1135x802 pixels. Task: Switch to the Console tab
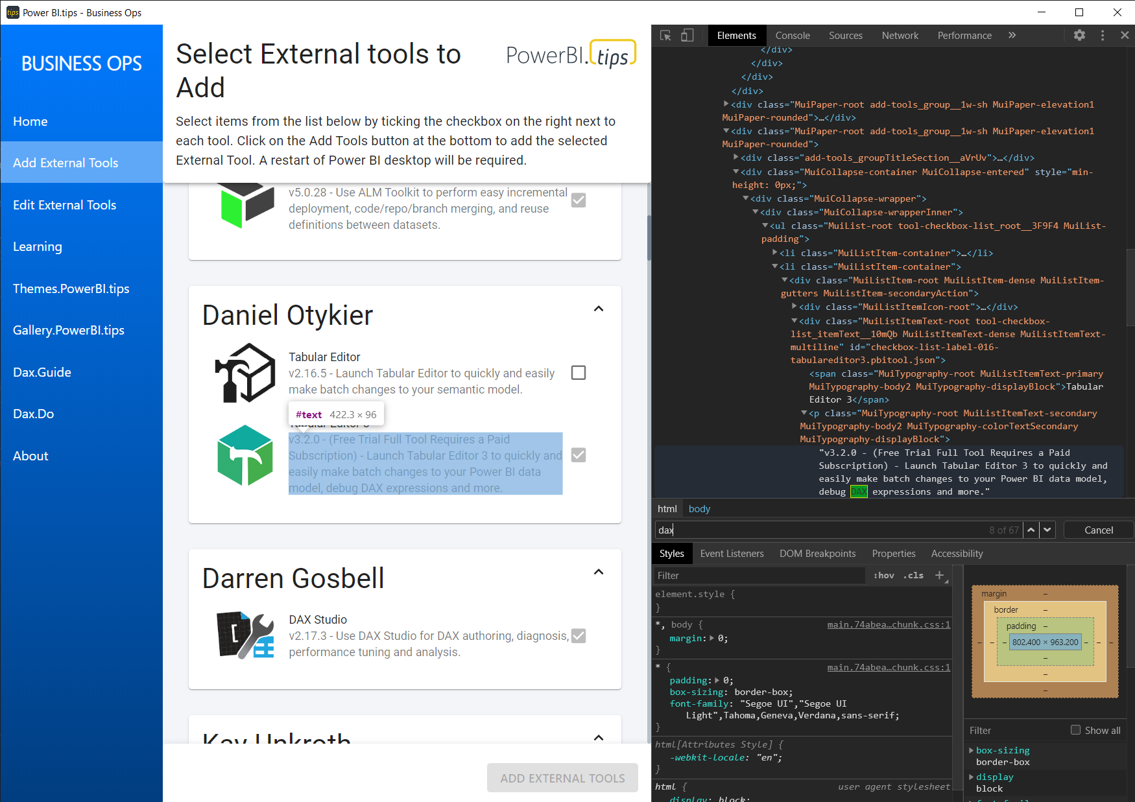coord(793,36)
